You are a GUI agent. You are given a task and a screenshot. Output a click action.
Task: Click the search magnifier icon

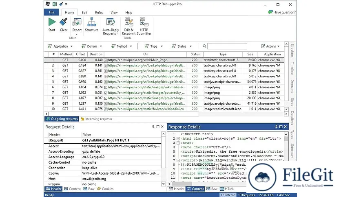point(204,46)
